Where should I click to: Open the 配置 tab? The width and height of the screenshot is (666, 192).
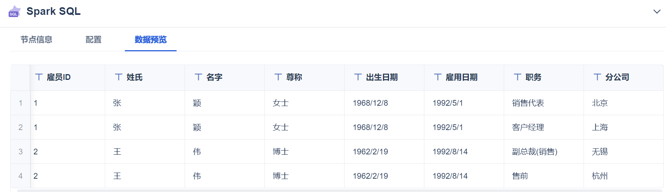pos(93,40)
